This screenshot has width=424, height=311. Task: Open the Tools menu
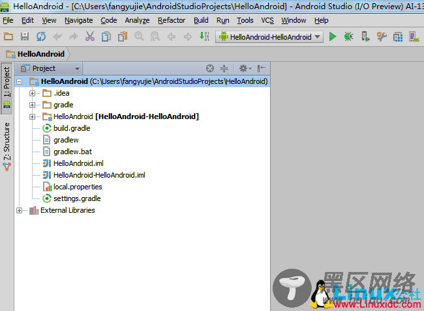tap(245, 21)
